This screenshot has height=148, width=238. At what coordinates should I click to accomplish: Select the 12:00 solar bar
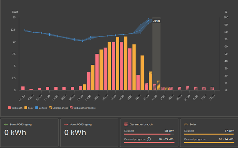coord(126,63)
